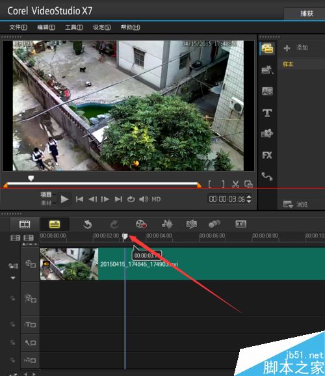Click the 添加 add folder button
Viewport: 325px width, 376px height.
pyautogui.click(x=296, y=47)
